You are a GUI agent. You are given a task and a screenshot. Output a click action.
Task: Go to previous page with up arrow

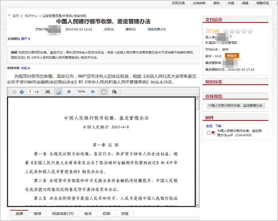click(x=14, y=92)
